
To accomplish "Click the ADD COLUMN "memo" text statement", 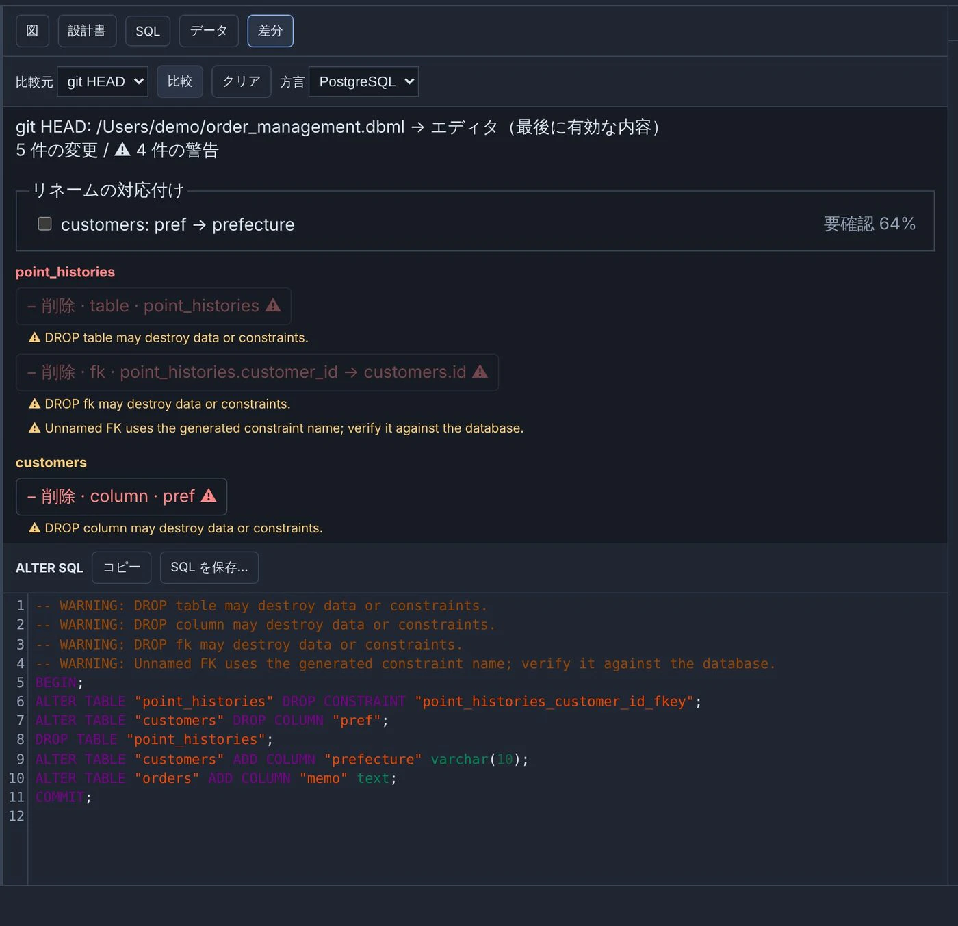I will tap(216, 779).
